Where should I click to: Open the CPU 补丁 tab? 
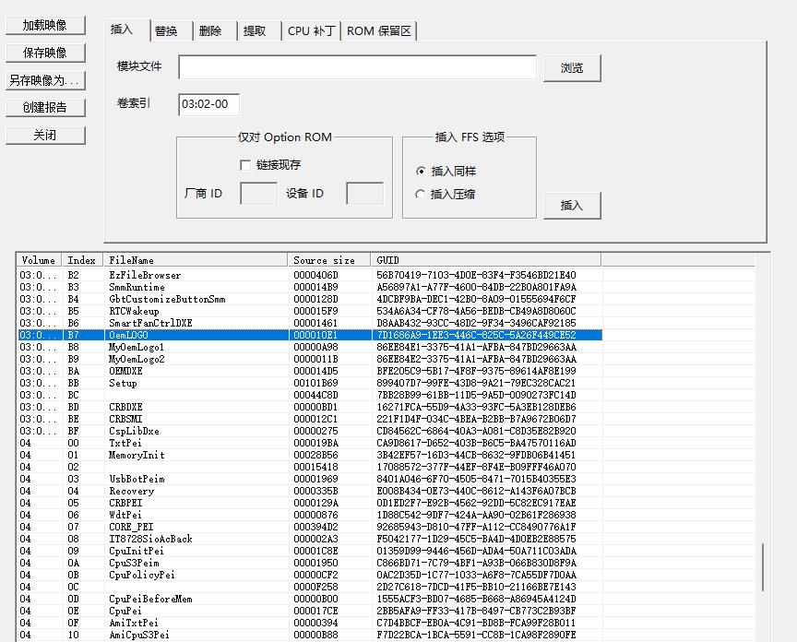click(x=311, y=31)
